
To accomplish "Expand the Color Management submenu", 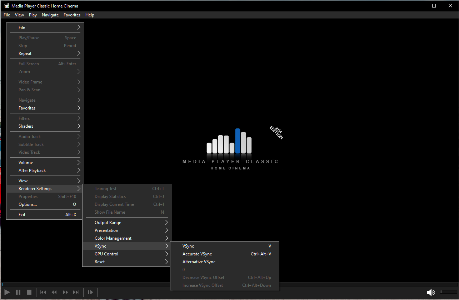I will click(127, 238).
